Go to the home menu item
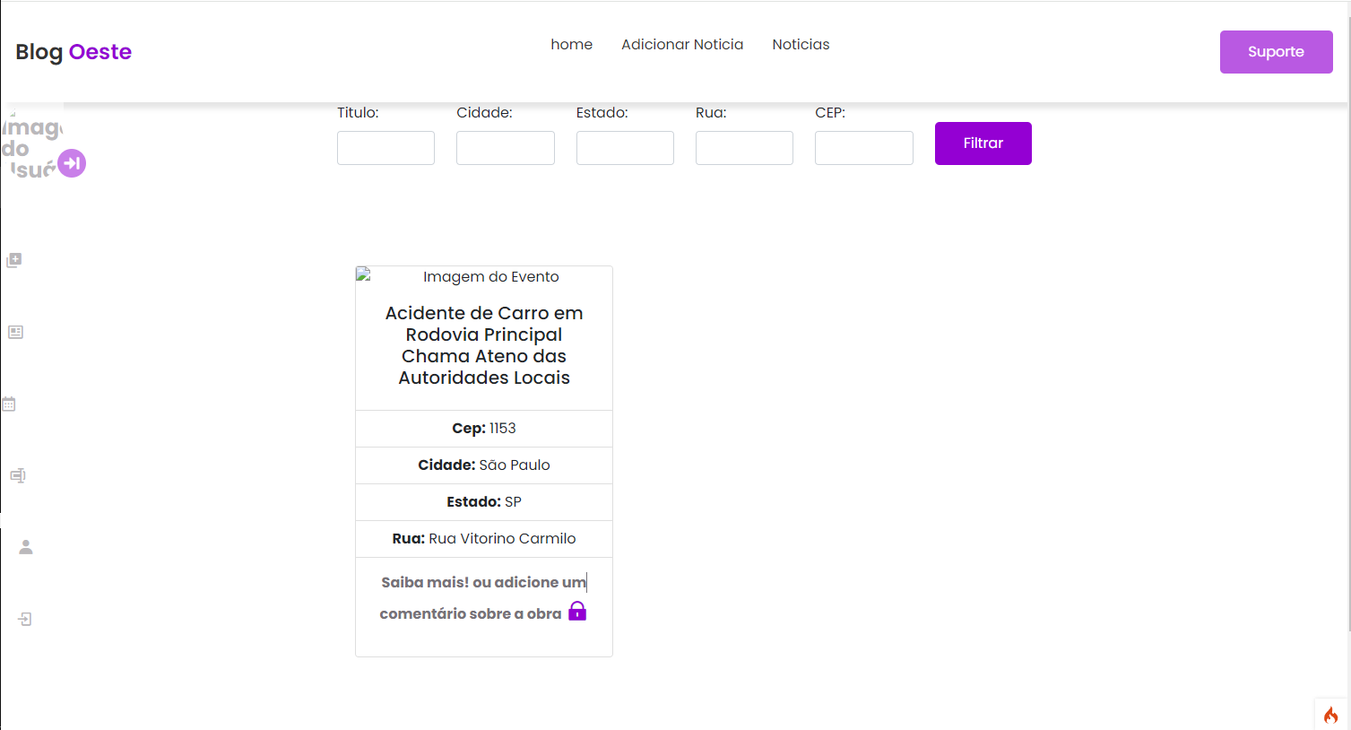The width and height of the screenshot is (1351, 730). (x=571, y=45)
